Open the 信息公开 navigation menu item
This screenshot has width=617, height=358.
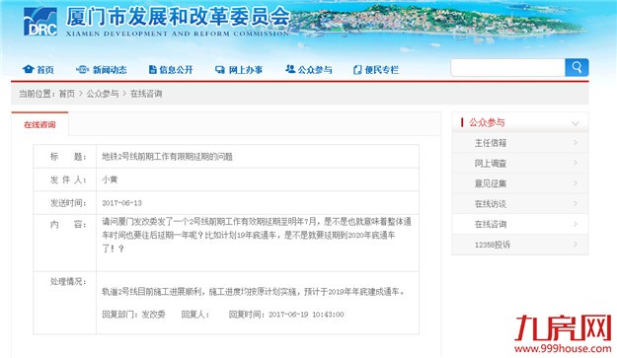pyautogui.click(x=176, y=70)
